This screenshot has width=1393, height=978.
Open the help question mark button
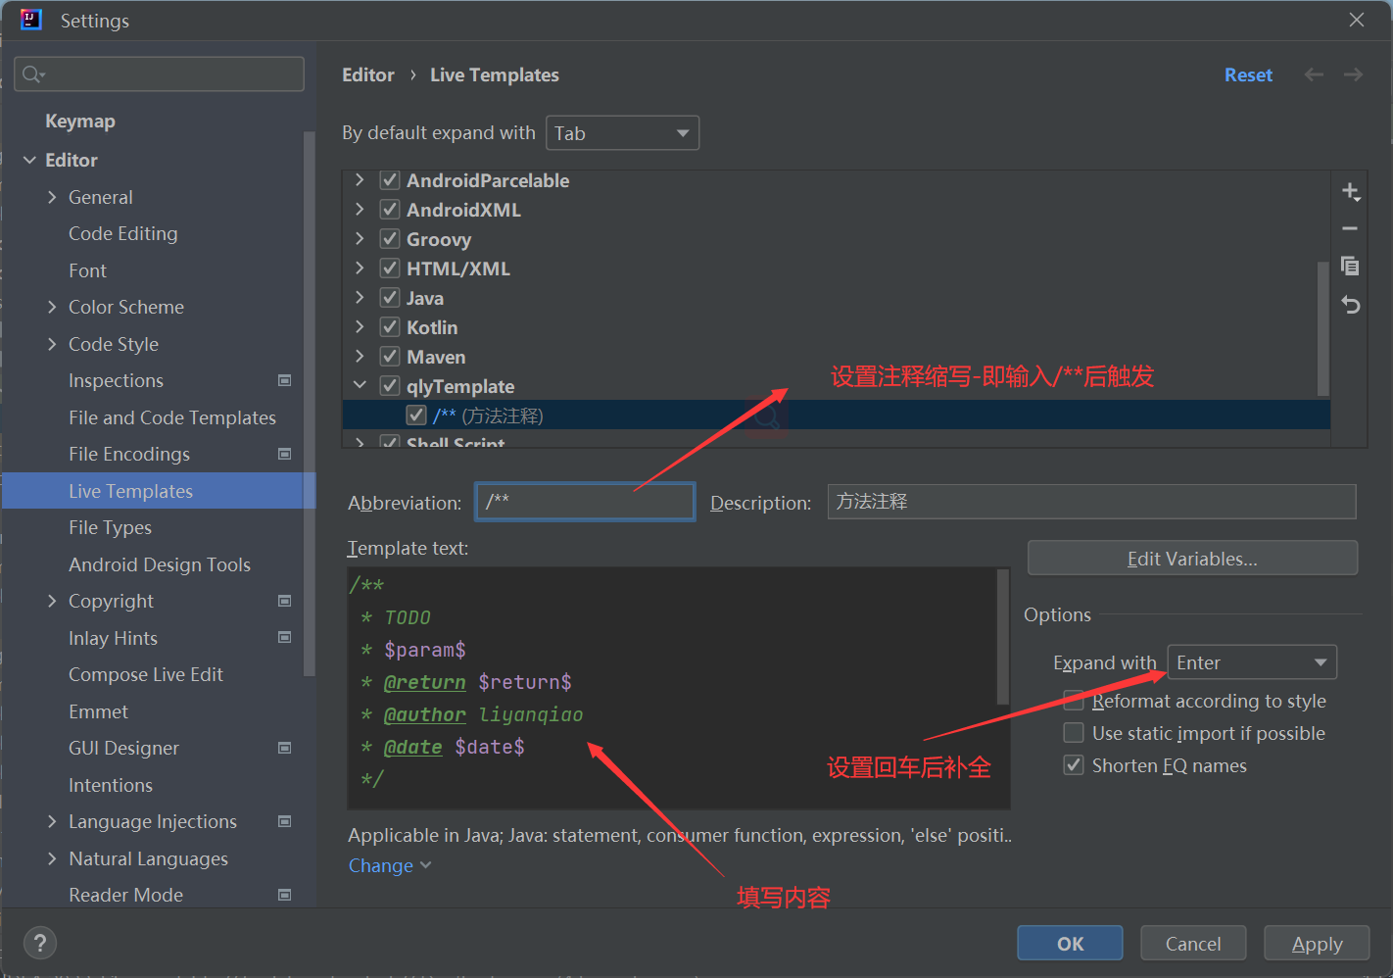39,944
